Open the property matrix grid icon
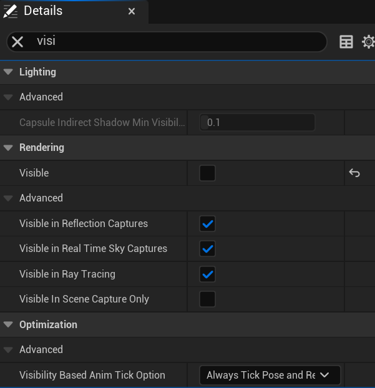The width and height of the screenshot is (375, 388). [x=346, y=42]
